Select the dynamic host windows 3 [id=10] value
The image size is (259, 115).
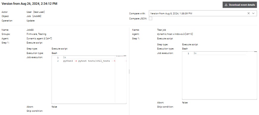175,34
